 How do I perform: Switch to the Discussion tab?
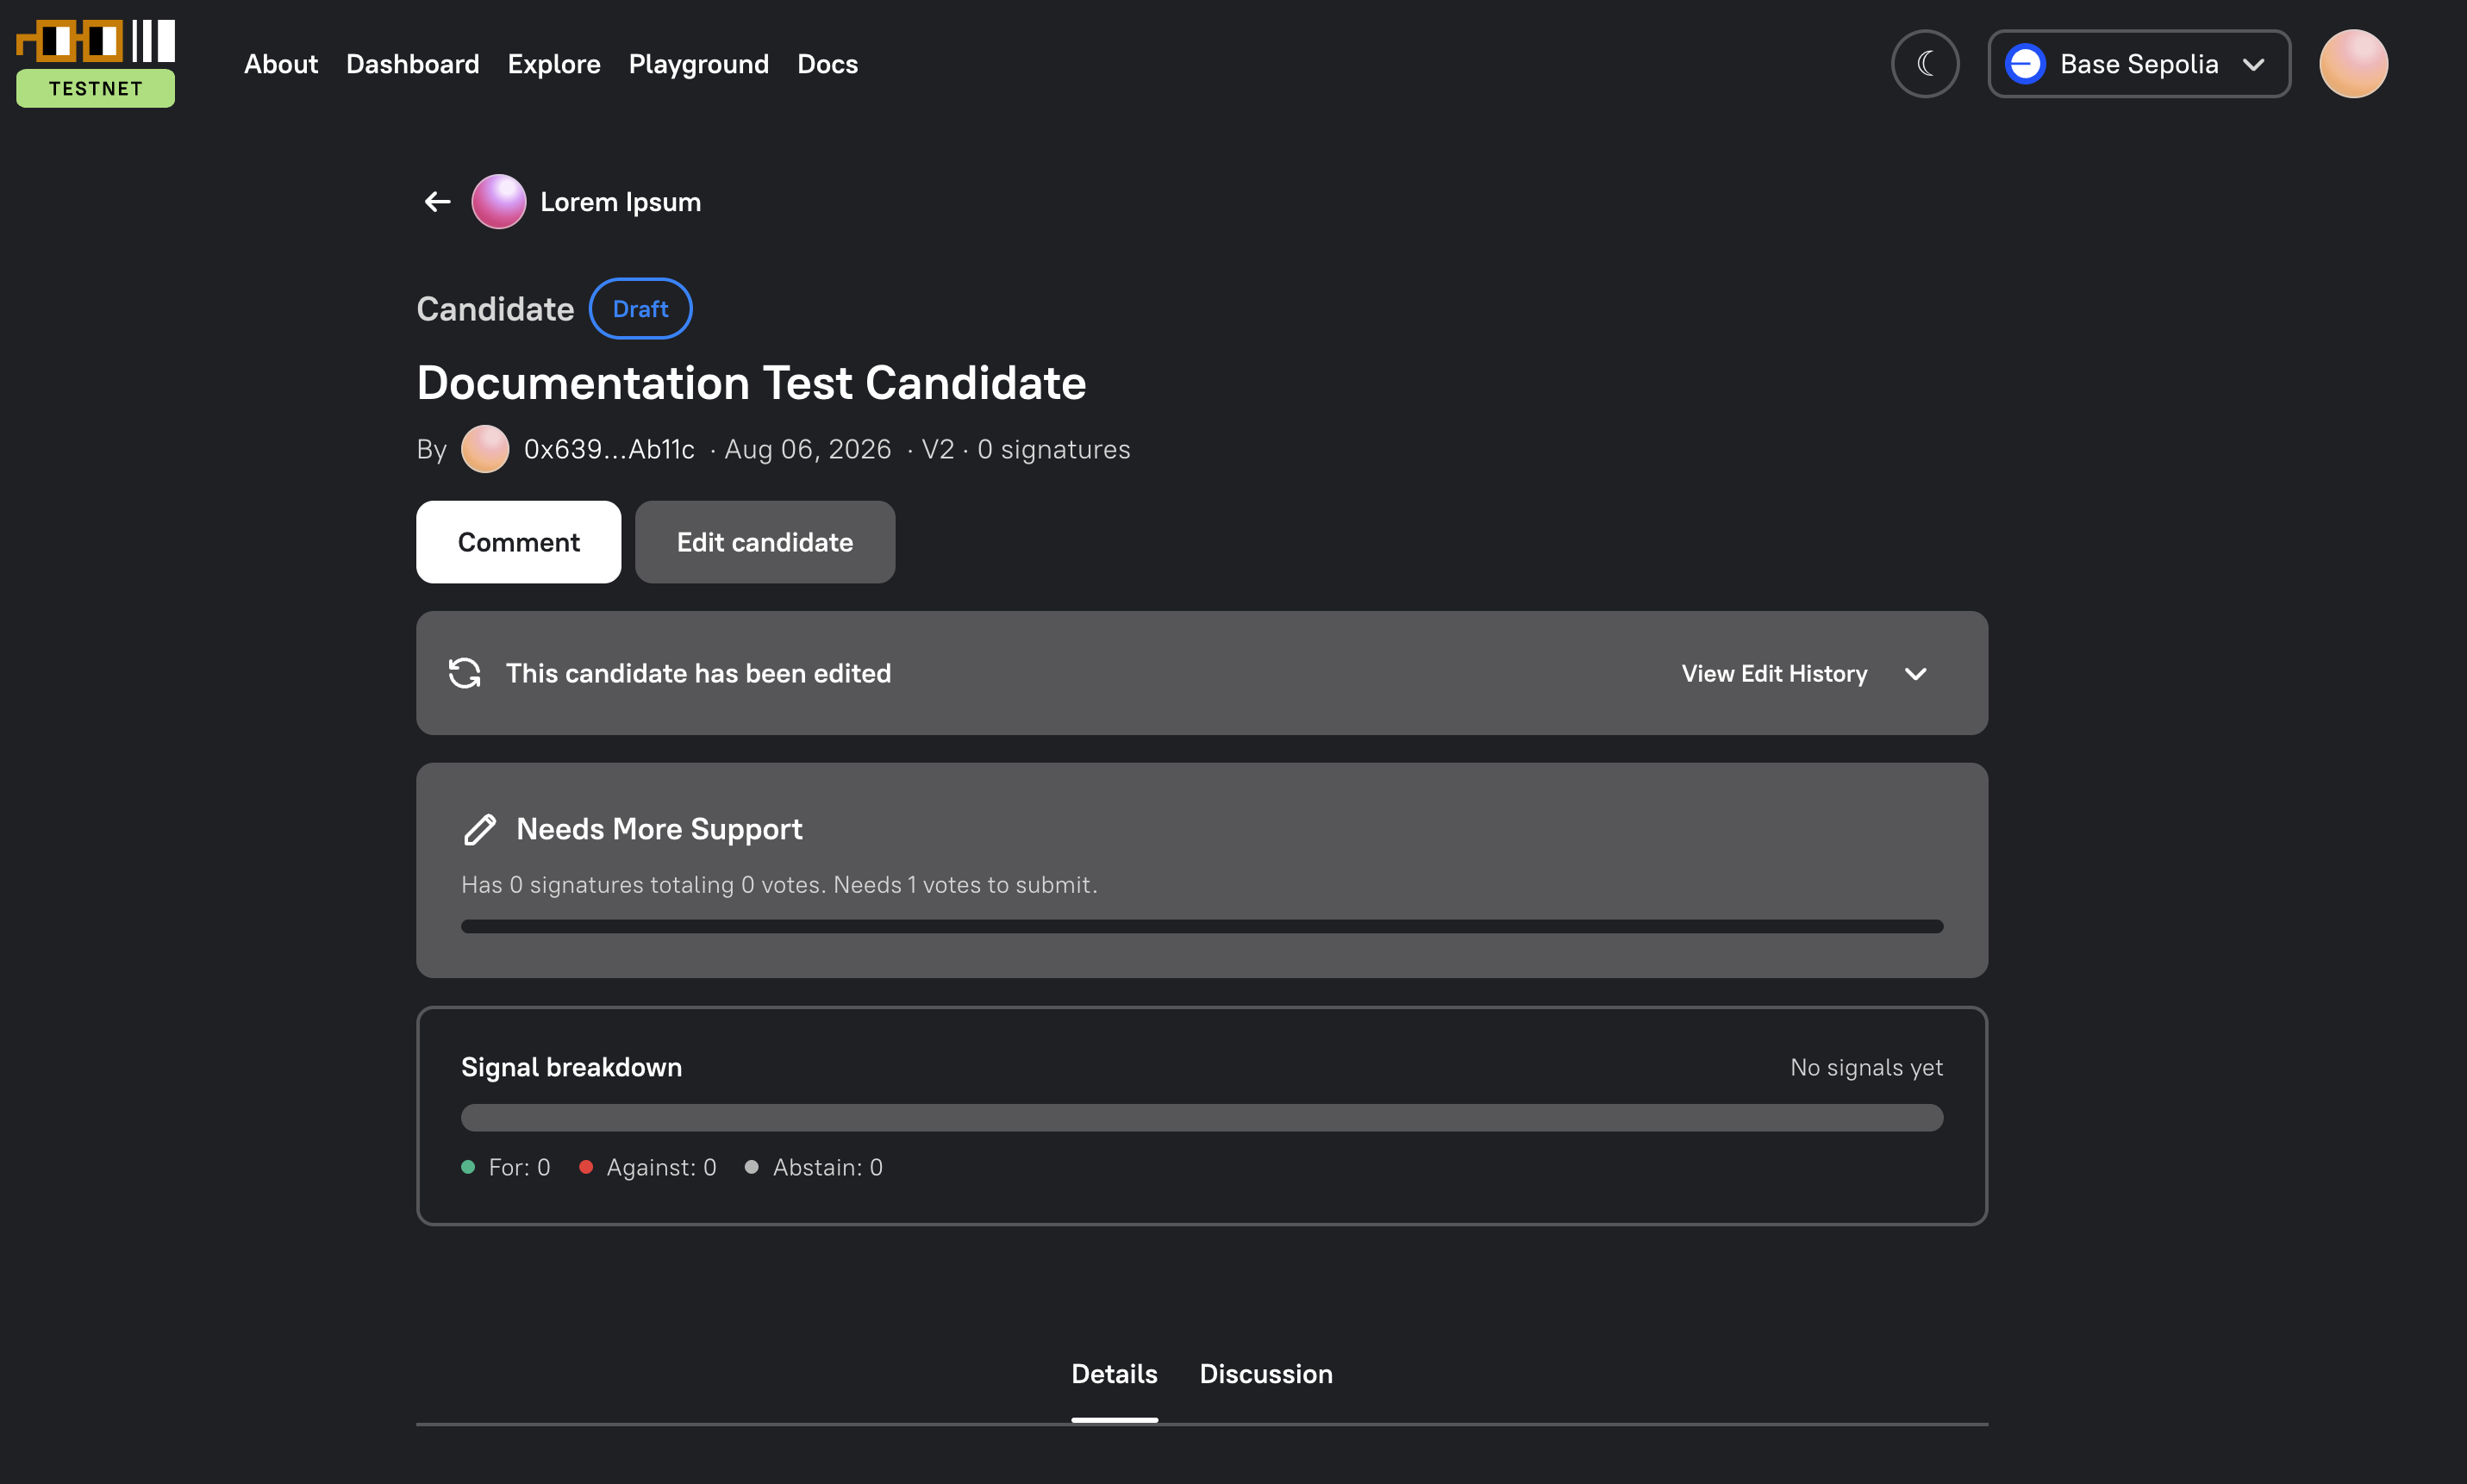(1266, 1374)
